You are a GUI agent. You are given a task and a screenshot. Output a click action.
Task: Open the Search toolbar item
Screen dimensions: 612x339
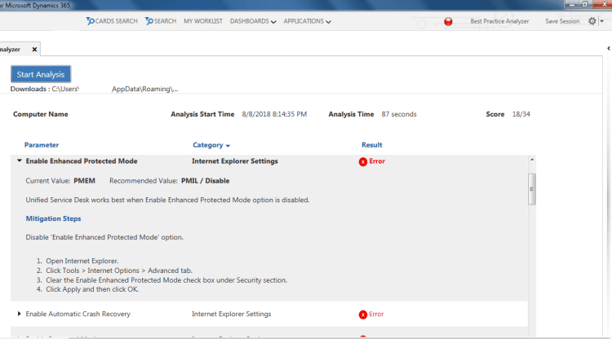click(161, 21)
